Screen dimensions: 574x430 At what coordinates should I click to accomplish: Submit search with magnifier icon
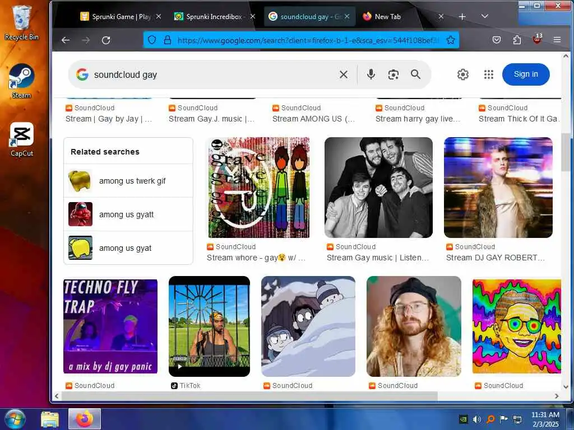415,74
